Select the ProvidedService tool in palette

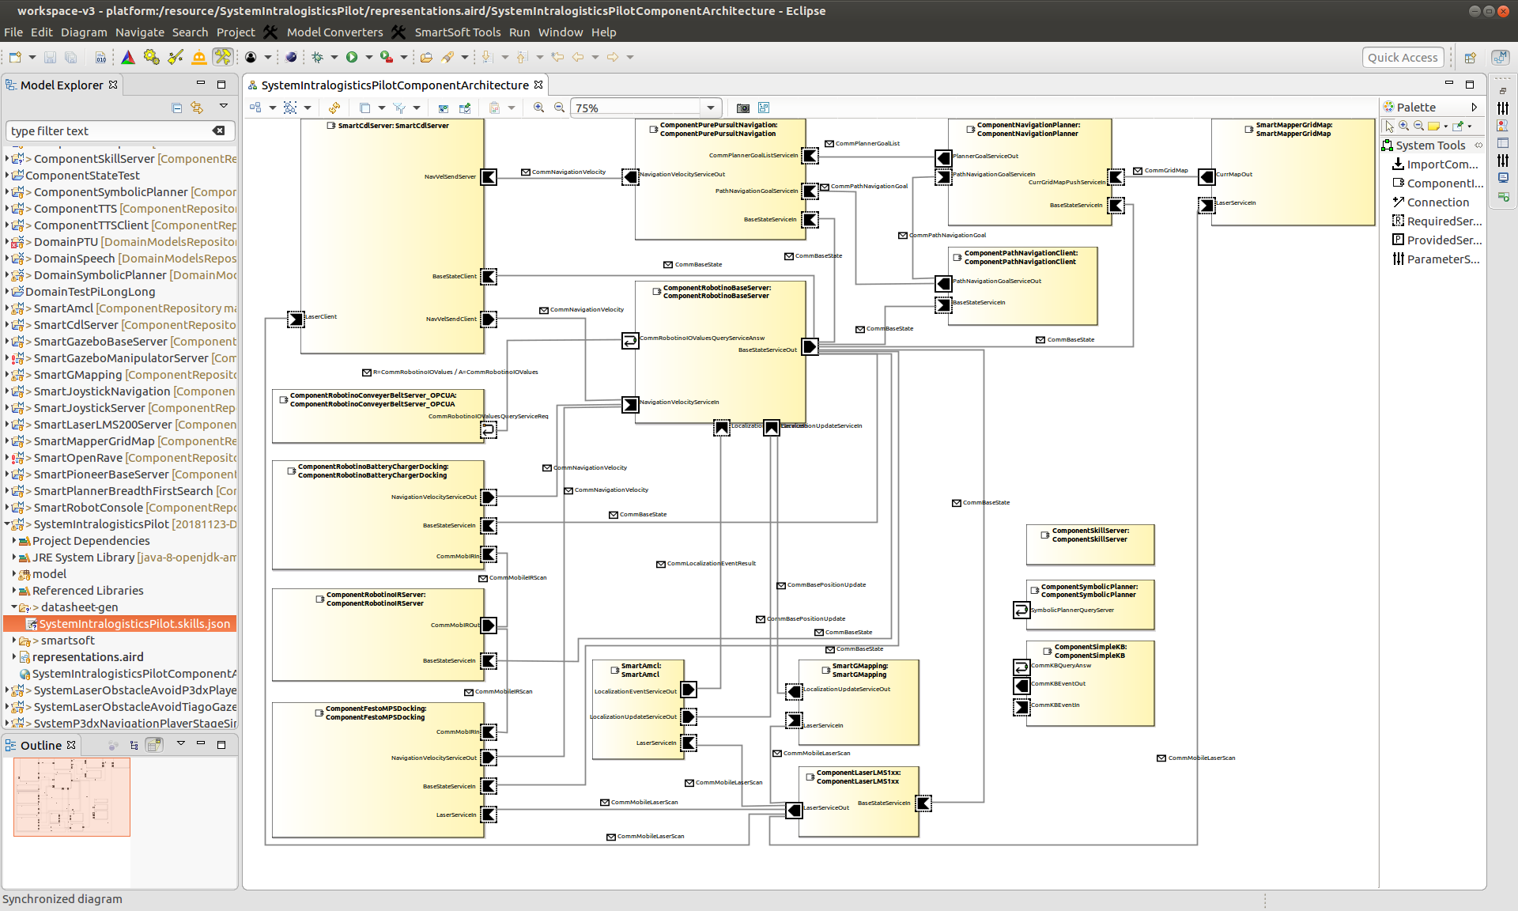point(1444,240)
